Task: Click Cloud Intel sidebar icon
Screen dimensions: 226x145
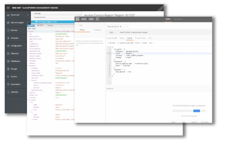Action: (8, 15)
